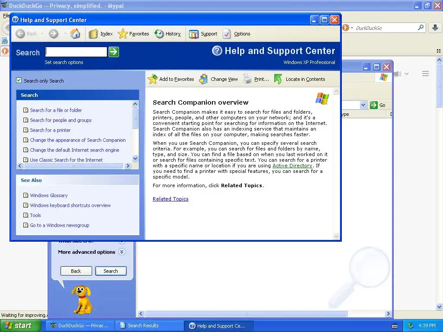Open the on-screen keyboard tray icon
The height and width of the screenshot is (332, 443).
coord(395,326)
